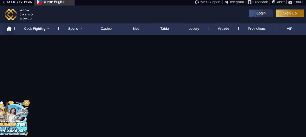Click the GMT+8 clock time text
This screenshot has height=137, width=306.
tap(18, 2)
